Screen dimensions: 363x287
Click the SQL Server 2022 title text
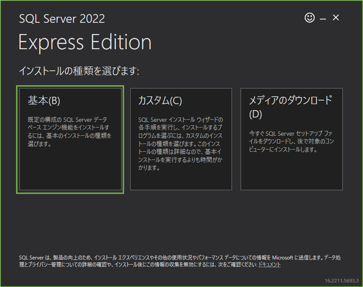(x=62, y=19)
